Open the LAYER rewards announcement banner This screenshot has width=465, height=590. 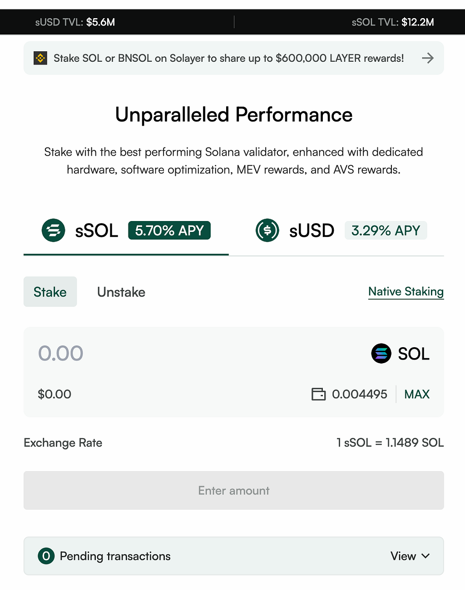click(x=233, y=58)
